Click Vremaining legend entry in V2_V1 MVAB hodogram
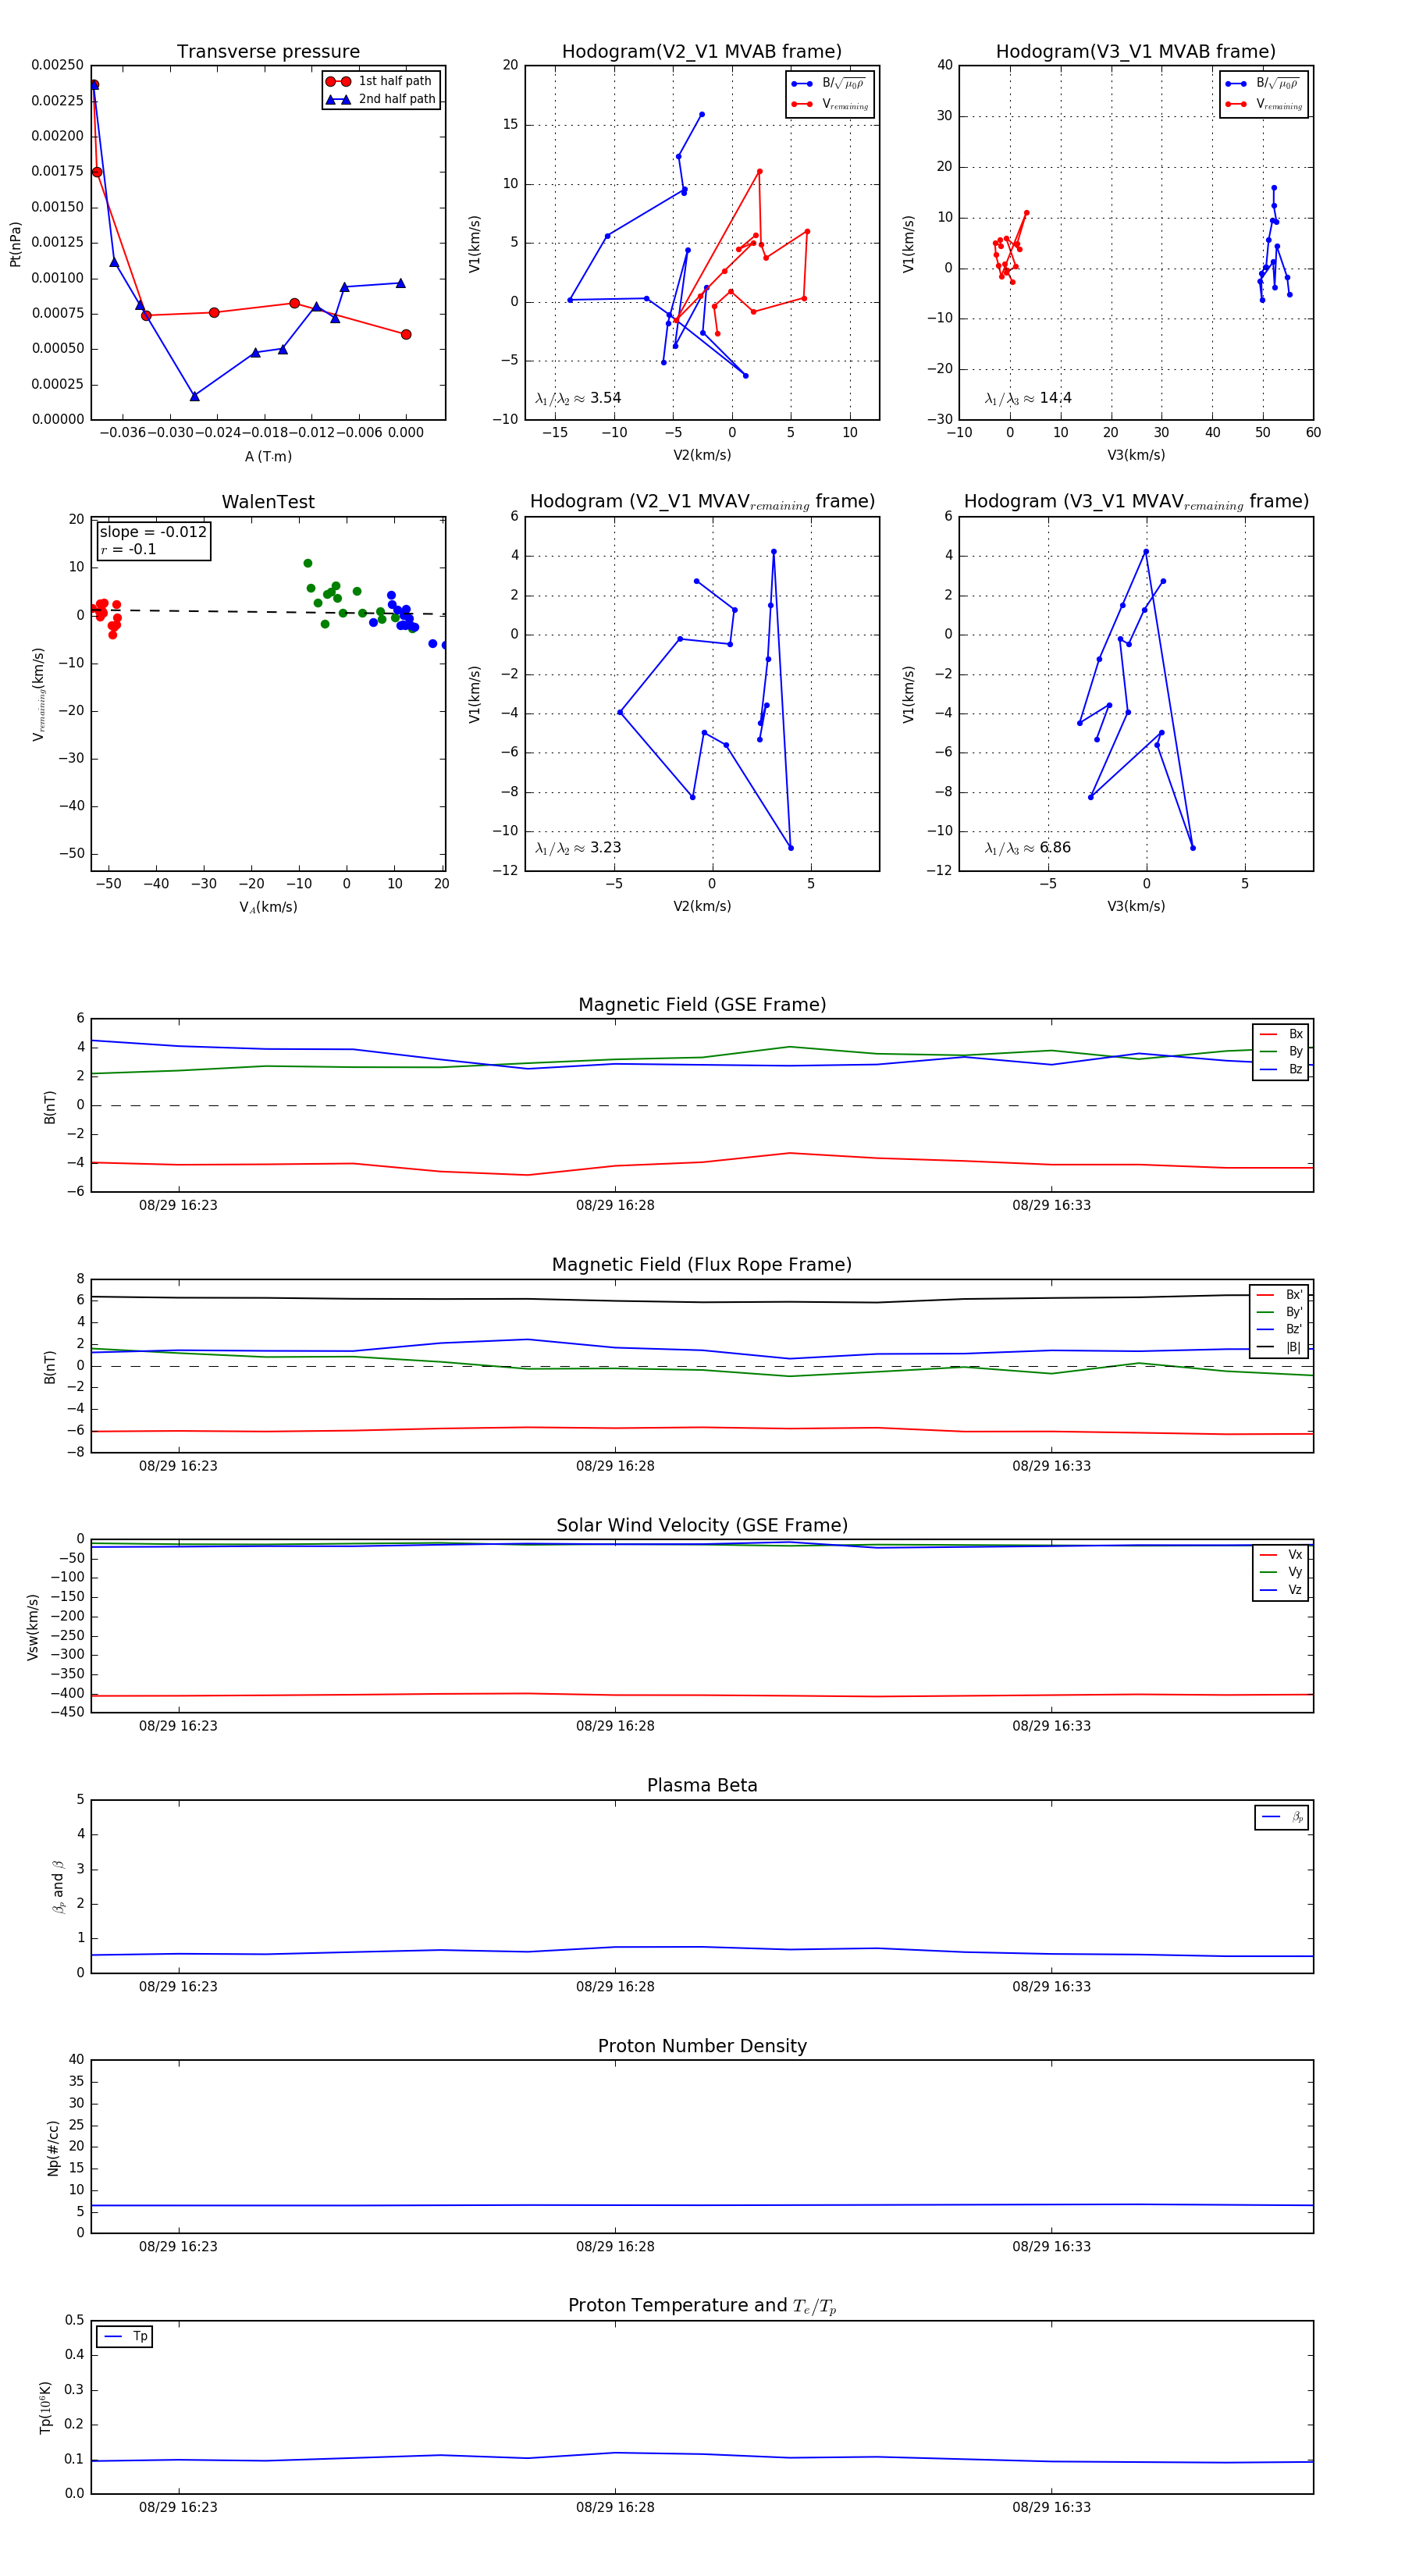Image resolution: width=1405 pixels, height=2576 pixels. pyautogui.click(x=830, y=104)
